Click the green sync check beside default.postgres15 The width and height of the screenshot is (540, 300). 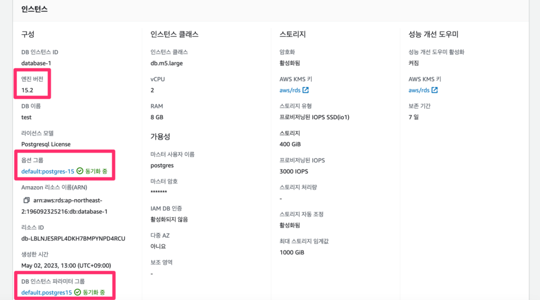pyautogui.click(x=78, y=292)
